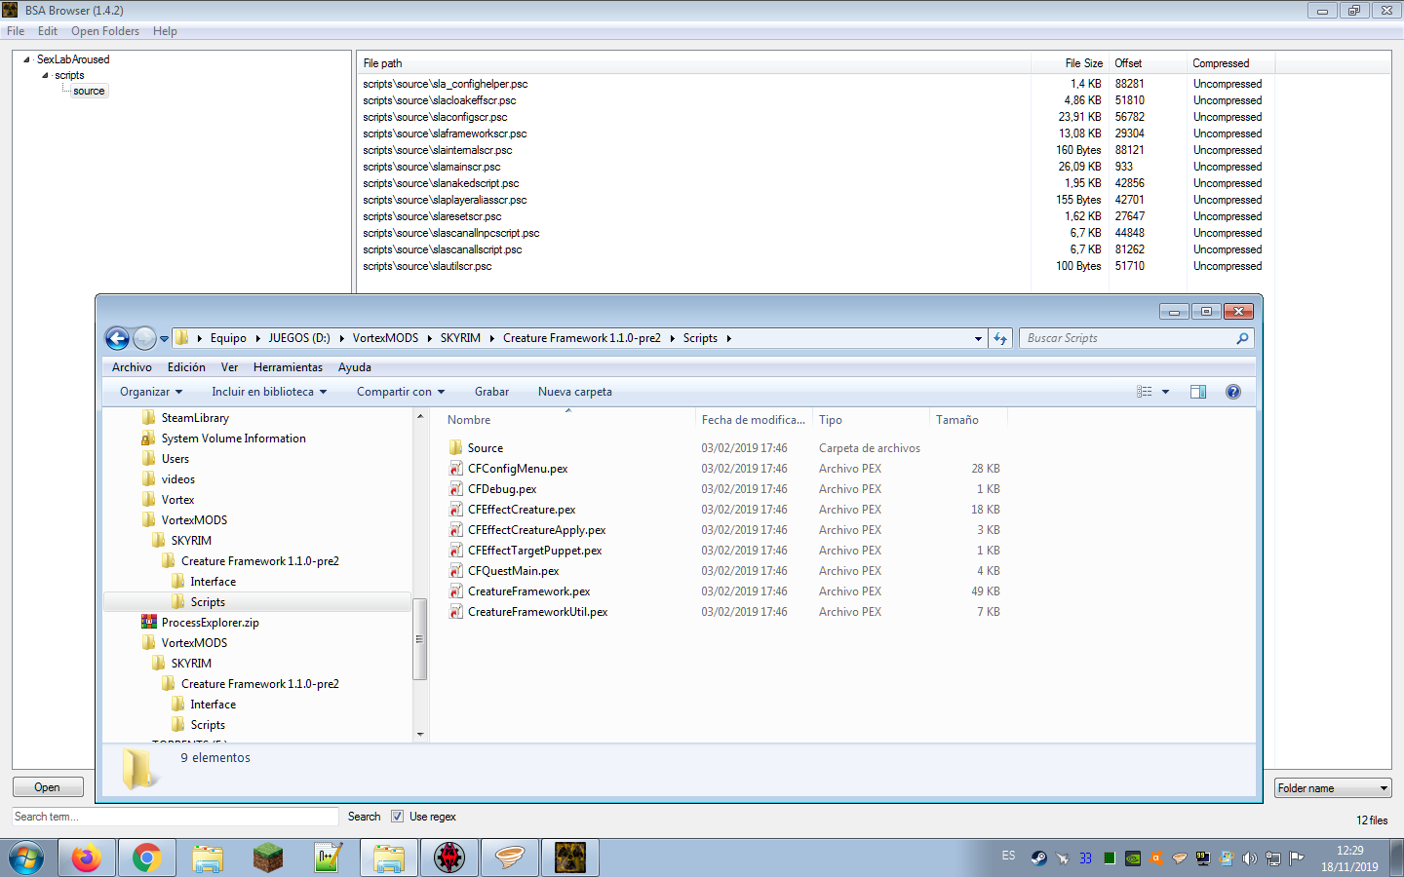
Task: Open the Herramientas menu in Explorer
Action: [288, 367]
